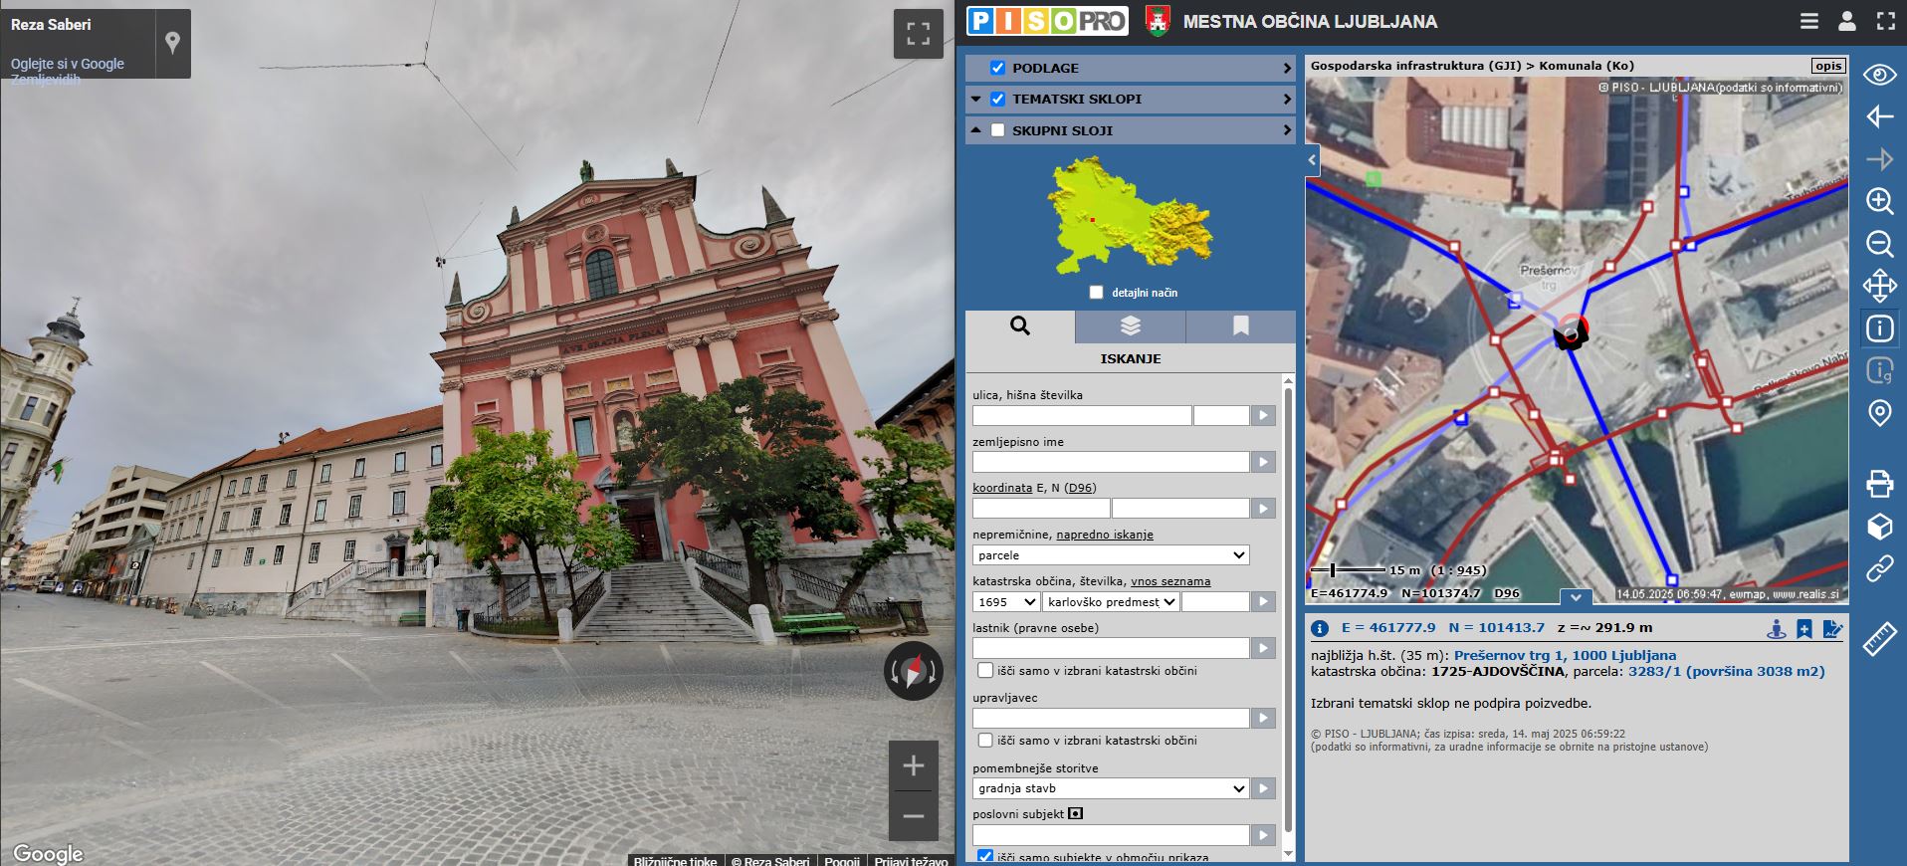Click the location pin tool in sidebar
Viewport: 1907px width, 866px height.
pos(1879,413)
